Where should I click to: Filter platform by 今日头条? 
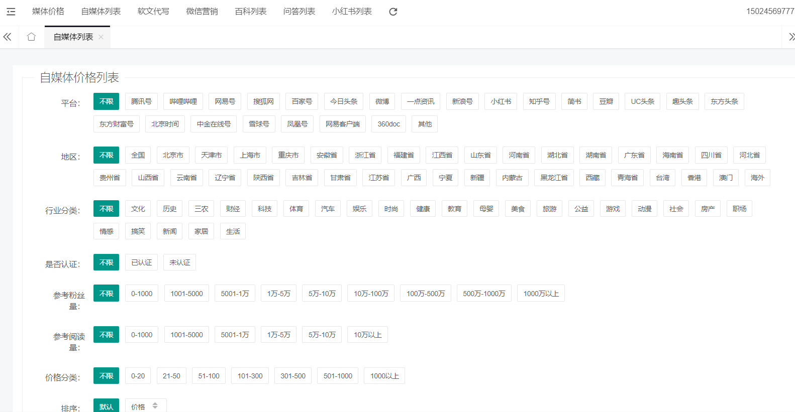click(x=344, y=101)
